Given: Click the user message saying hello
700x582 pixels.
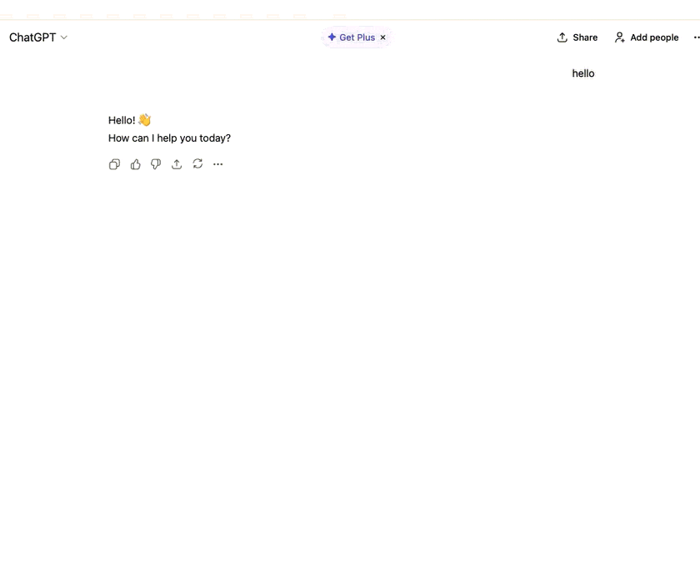Looking at the screenshot, I should [x=582, y=73].
